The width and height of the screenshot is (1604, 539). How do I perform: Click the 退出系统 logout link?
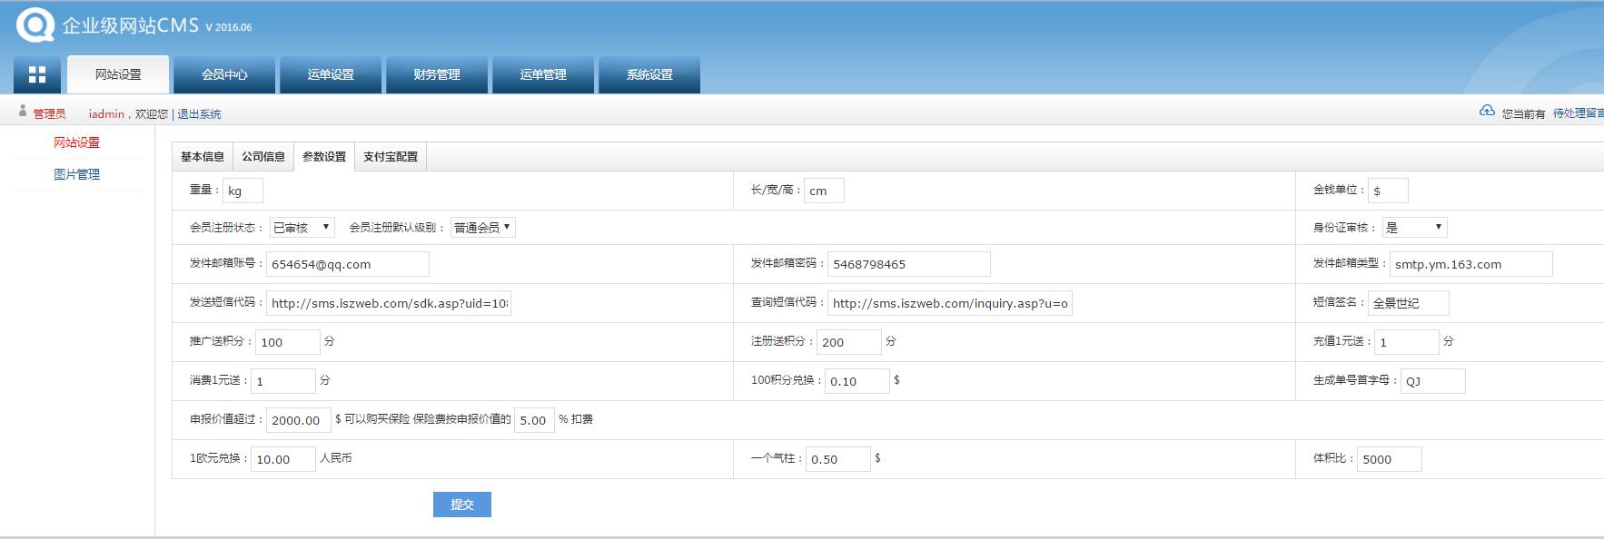coord(199,114)
